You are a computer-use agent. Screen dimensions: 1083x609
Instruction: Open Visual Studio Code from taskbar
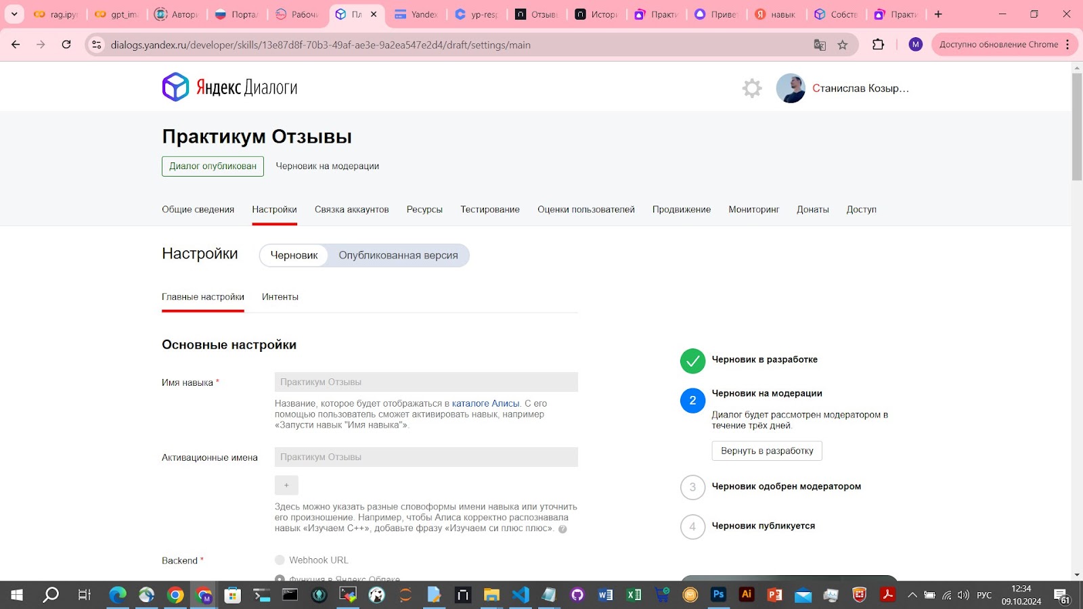[x=520, y=595]
